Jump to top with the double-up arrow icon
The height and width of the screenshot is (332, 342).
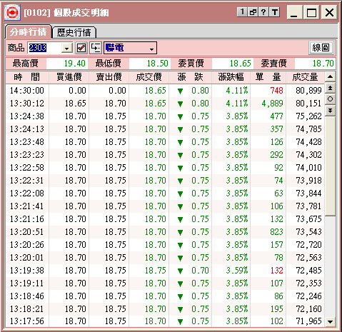[330, 88]
